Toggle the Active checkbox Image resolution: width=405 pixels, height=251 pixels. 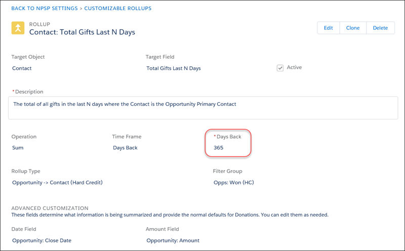(x=280, y=68)
